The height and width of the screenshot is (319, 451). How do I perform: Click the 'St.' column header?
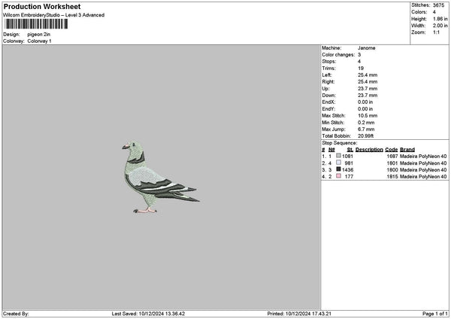350,150
